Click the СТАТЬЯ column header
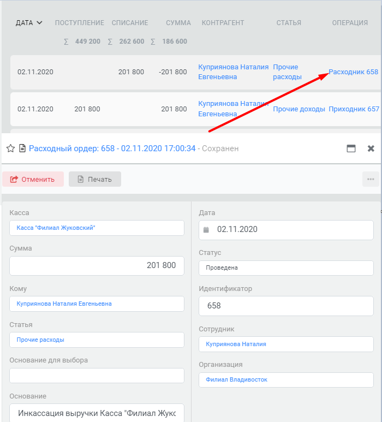The image size is (382, 422). coord(289,23)
